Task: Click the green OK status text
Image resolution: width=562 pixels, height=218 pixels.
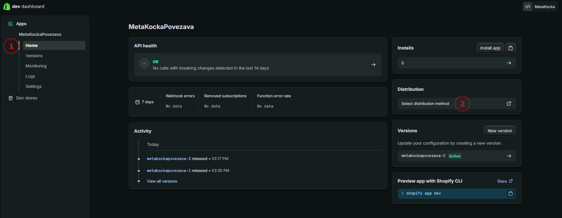Action: (x=156, y=62)
